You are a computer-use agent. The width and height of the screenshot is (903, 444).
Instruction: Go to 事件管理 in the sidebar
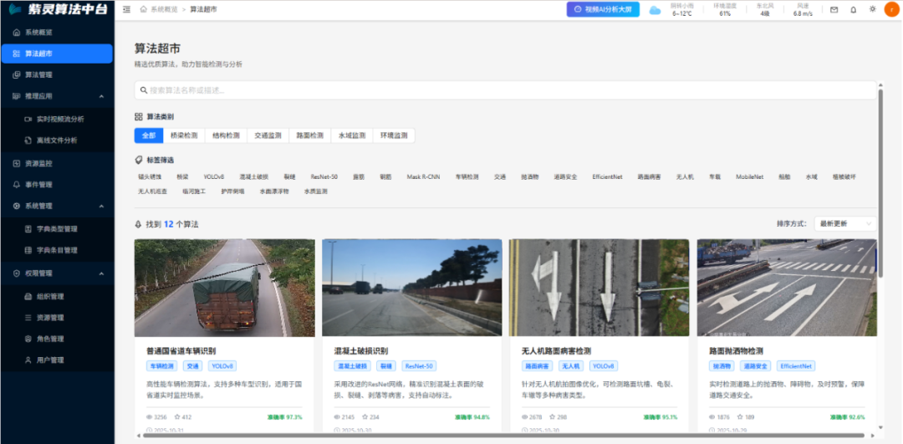coord(38,185)
